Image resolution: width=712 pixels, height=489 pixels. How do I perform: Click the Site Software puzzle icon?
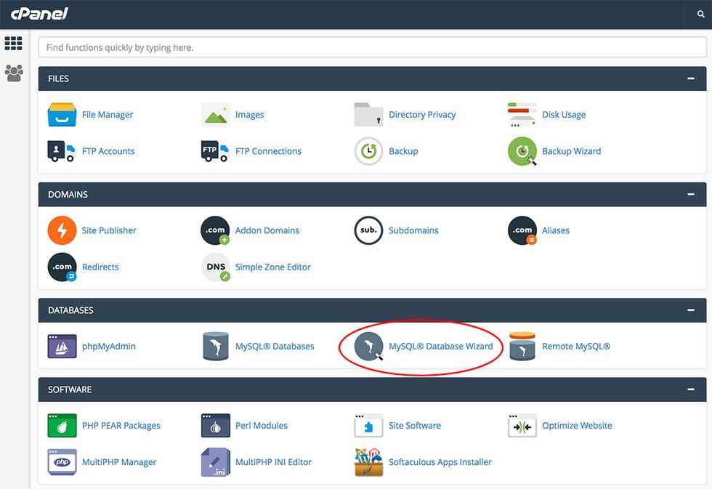pyautogui.click(x=369, y=426)
